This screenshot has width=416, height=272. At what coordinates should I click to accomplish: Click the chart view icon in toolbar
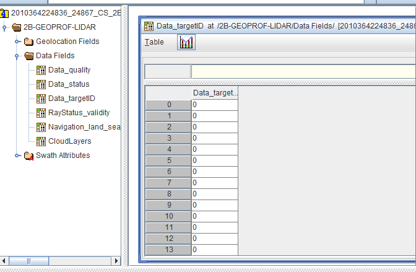point(186,42)
